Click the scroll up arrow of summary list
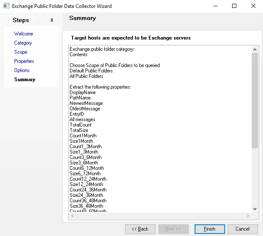 [x=255, y=50]
